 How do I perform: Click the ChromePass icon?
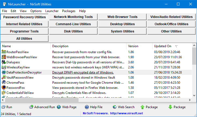pyautogui.click(x=4, y=83)
